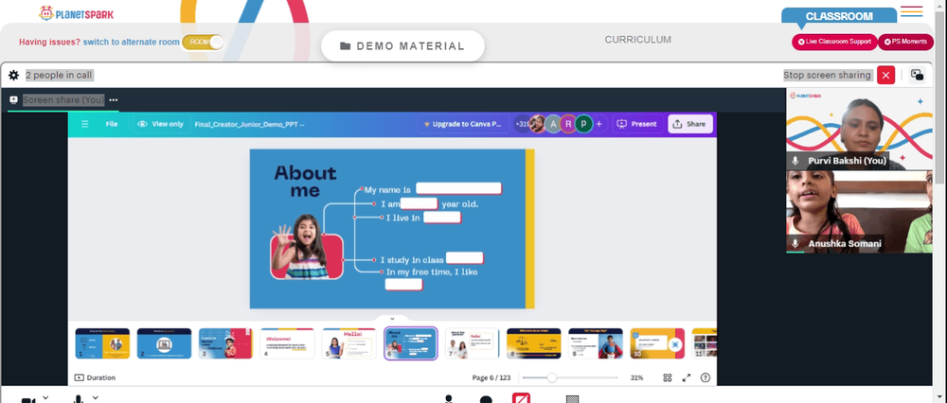Open camera options dropdown arrow
The width and height of the screenshot is (947, 403).
coord(45,397)
